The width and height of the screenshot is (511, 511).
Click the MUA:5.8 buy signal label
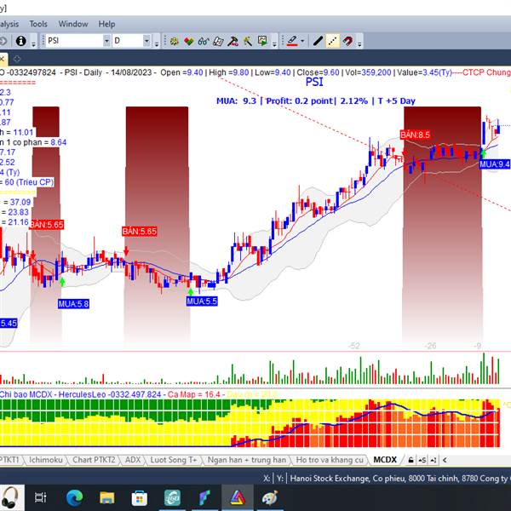tap(73, 304)
